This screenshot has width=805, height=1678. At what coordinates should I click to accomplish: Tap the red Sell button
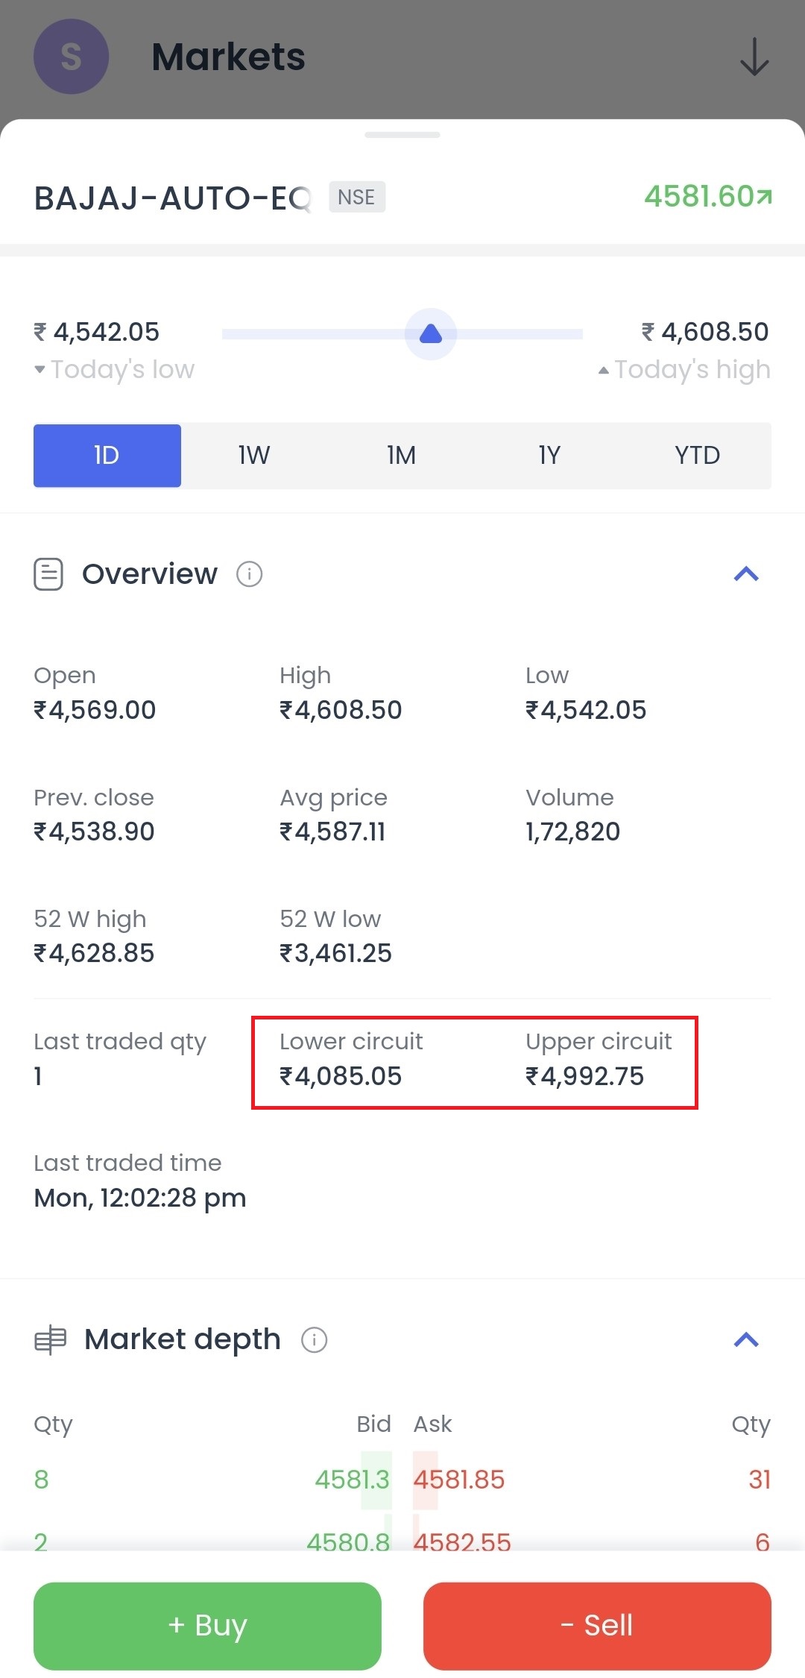pyautogui.click(x=597, y=1626)
